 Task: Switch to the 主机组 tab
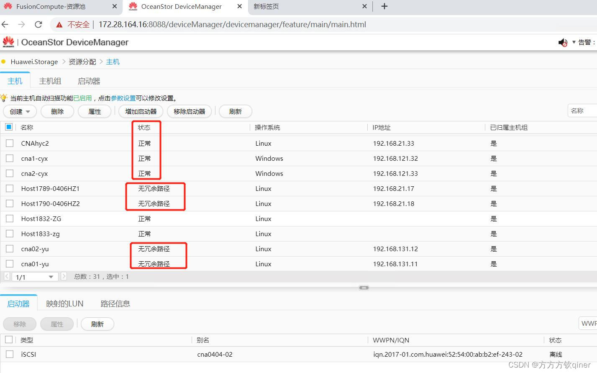tap(50, 81)
